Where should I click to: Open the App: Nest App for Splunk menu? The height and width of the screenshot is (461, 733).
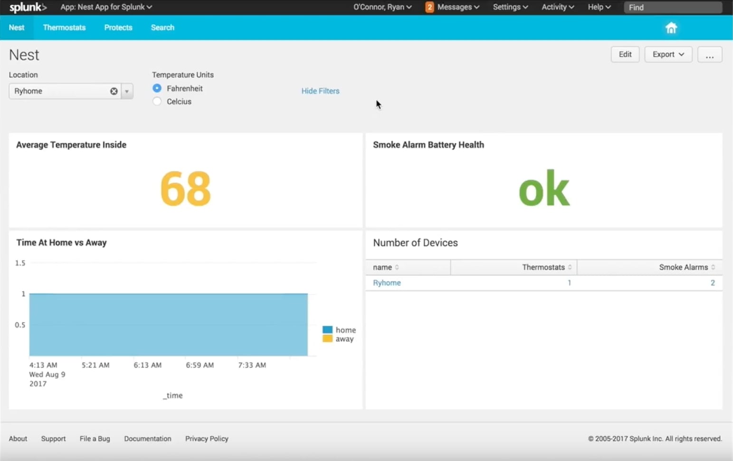106,7
